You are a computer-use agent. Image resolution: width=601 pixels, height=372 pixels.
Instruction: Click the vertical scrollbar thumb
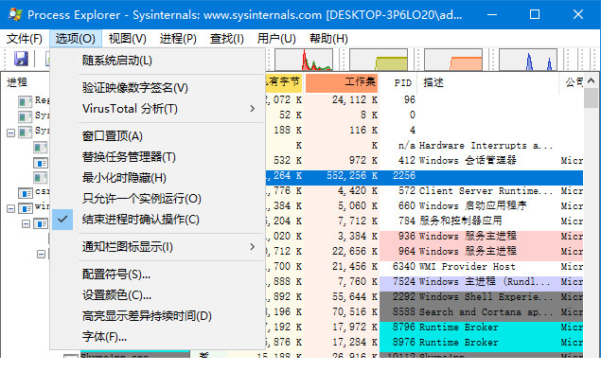pos(591,97)
